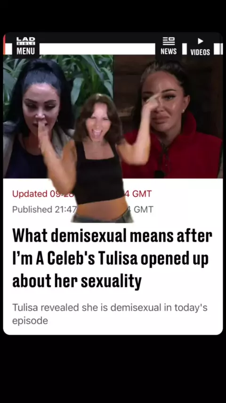226x403 pixels.
Task: Go to the NEWS section label
Action: click(169, 51)
